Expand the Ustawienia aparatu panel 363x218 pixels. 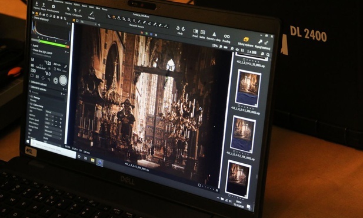click(x=30, y=87)
